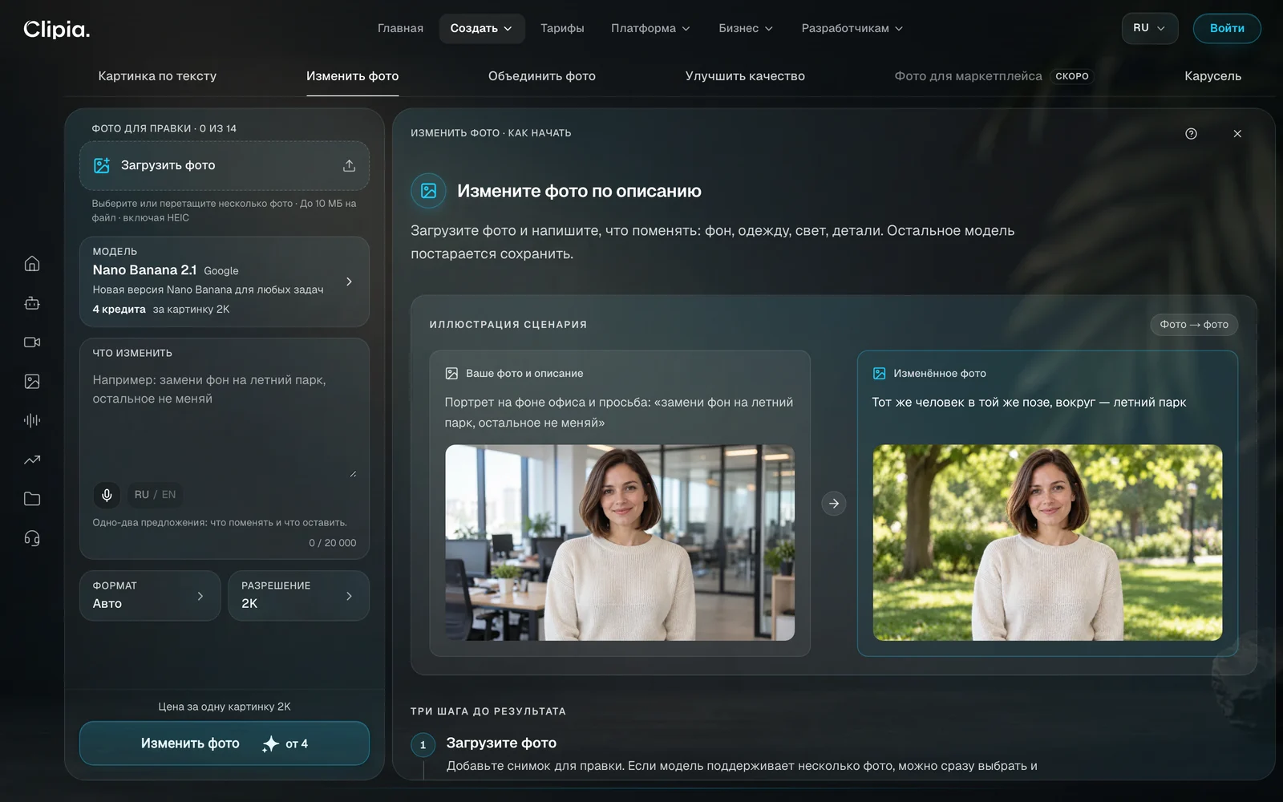Click the arrow between example photos
The width and height of the screenshot is (1283, 802).
tap(834, 504)
